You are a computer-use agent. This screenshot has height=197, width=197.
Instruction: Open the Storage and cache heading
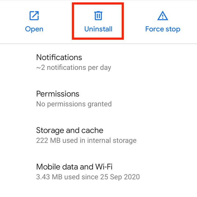click(70, 130)
